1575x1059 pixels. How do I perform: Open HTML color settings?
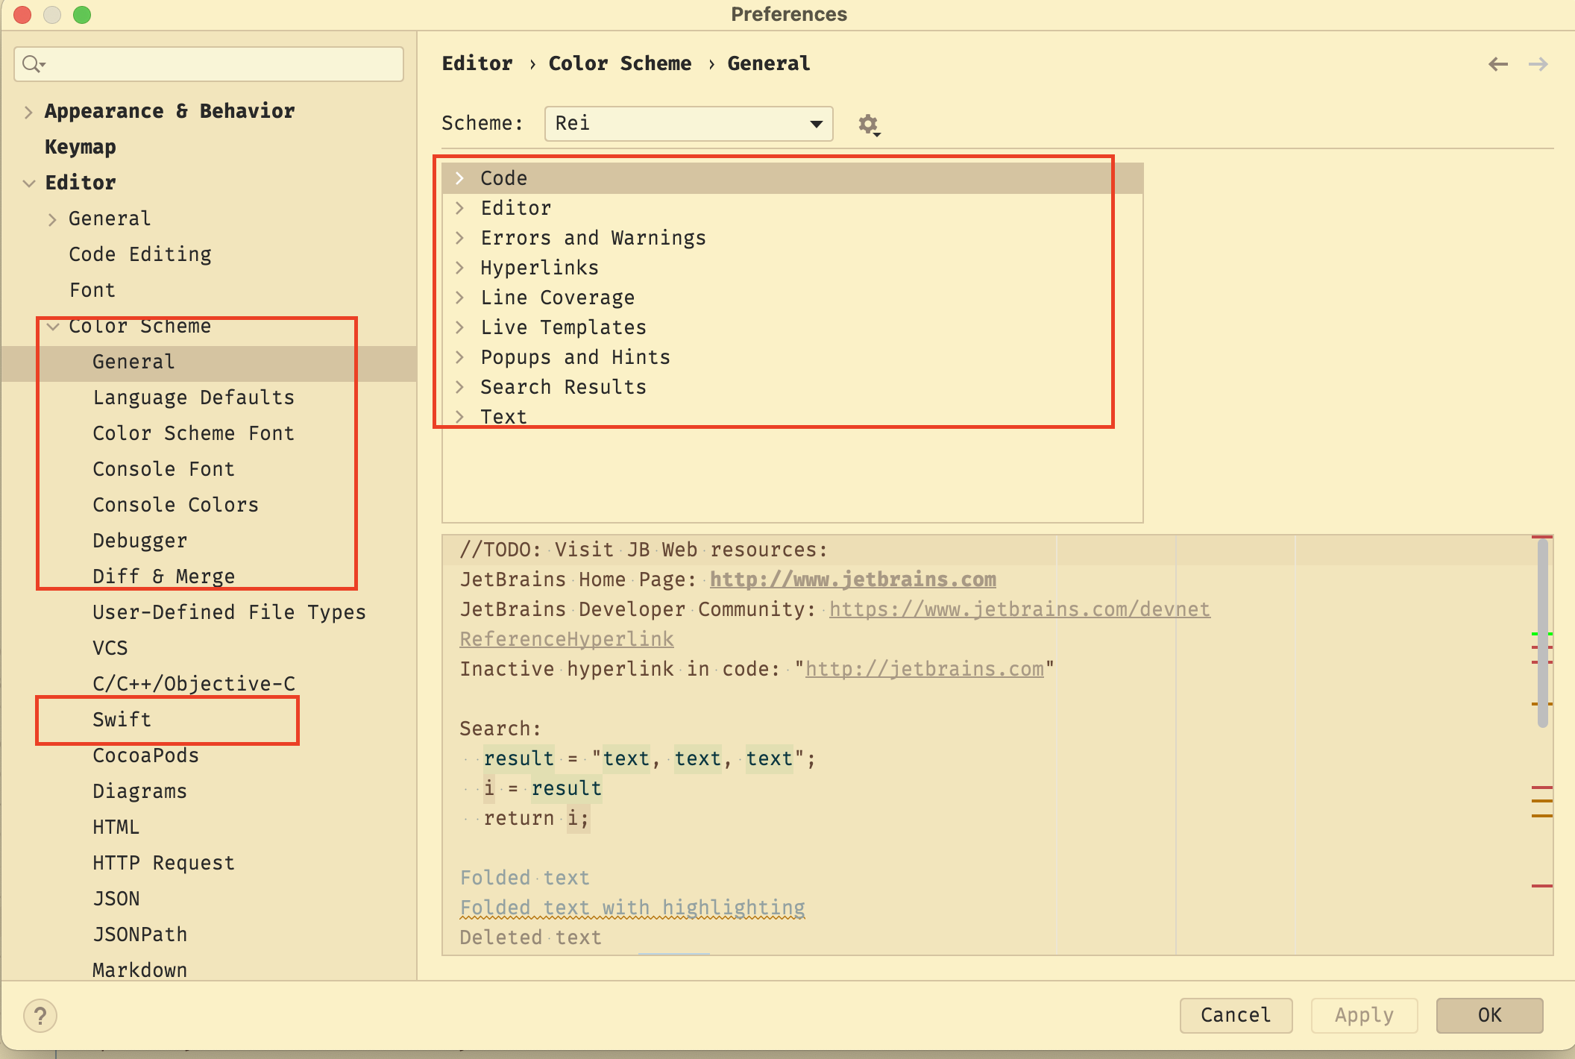[x=116, y=827]
